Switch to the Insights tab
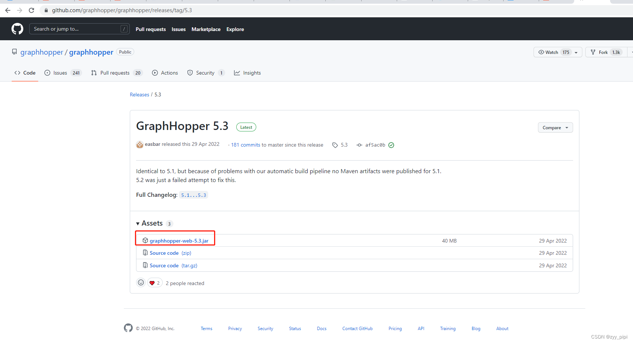This screenshot has width=633, height=343. coord(252,73)
